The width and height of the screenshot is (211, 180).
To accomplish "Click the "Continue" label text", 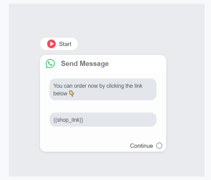I will (x=141, y=146).
